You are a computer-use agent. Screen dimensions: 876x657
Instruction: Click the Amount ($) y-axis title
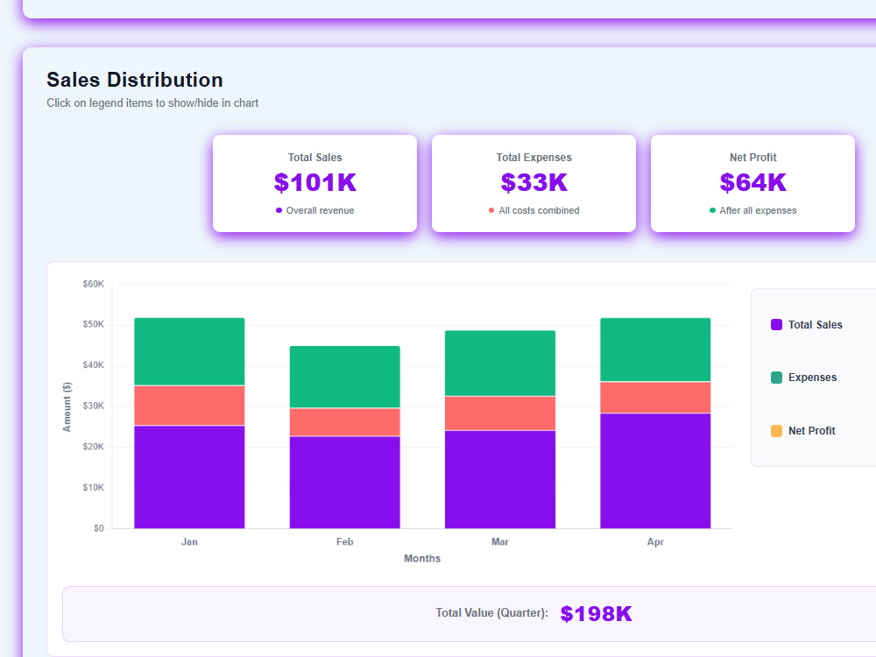click(x=67, y=406)
